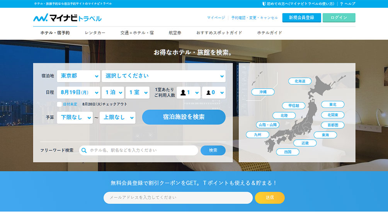This screenshot has height=219, width=388.
Task: Click the yellow 送信 button
Action: click(270, 198)
